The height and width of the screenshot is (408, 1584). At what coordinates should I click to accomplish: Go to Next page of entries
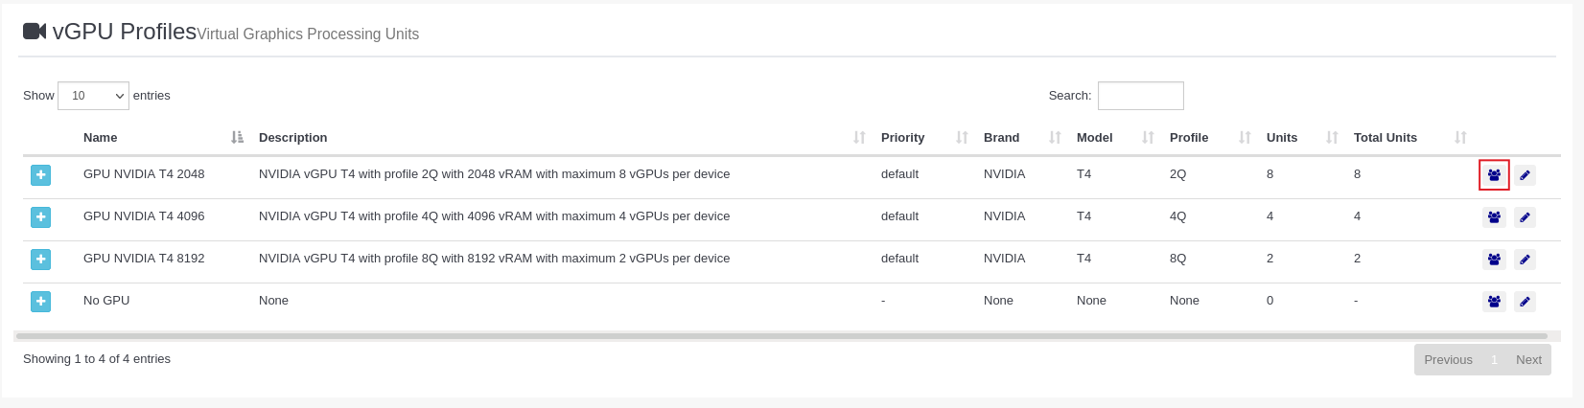point(1528,360)
